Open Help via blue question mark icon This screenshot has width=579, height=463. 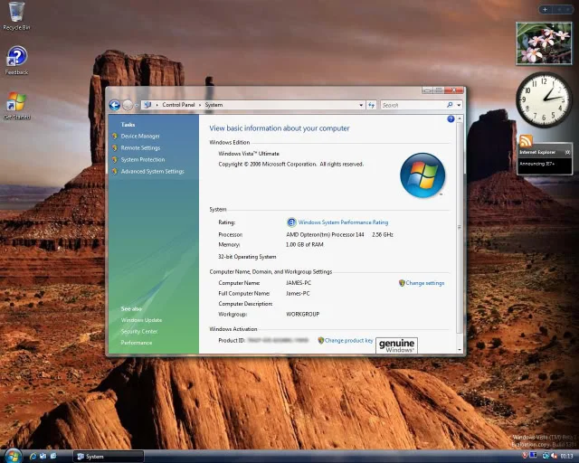(x=451, y=118)
